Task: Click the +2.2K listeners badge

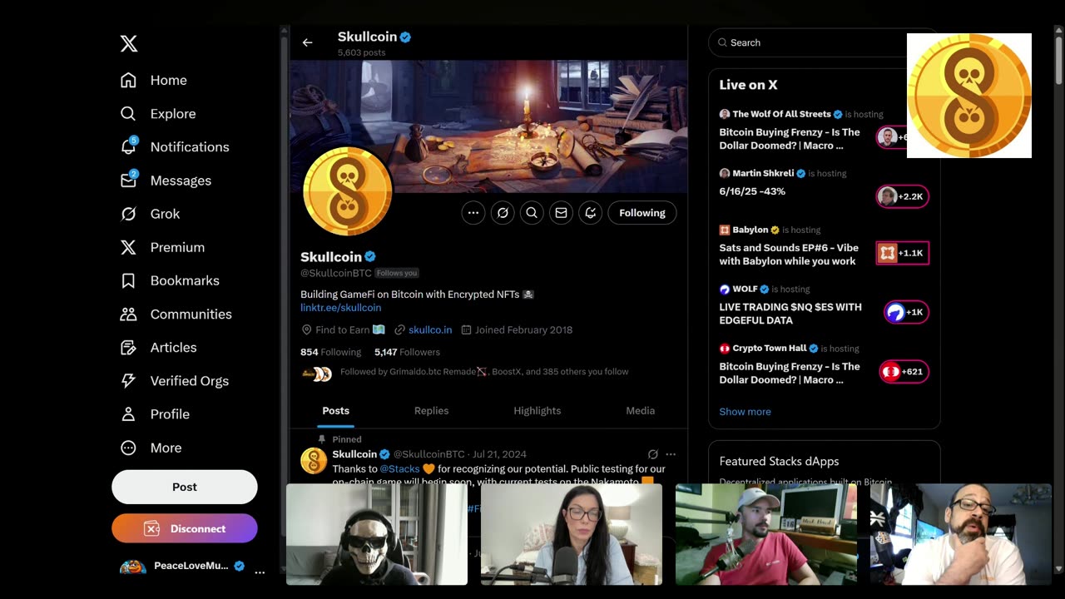Action: pyautogui.click(x=903, y=196)
